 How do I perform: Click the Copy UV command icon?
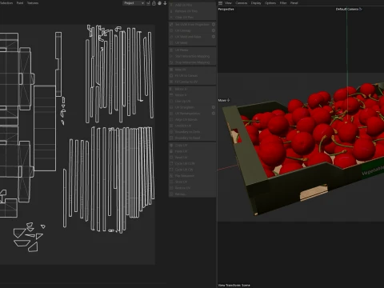pos(171,145)
